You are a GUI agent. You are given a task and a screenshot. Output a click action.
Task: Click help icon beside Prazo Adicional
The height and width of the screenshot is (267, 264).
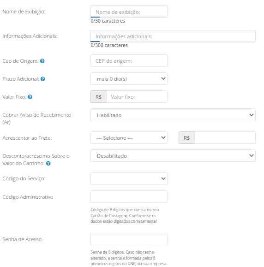43,79
